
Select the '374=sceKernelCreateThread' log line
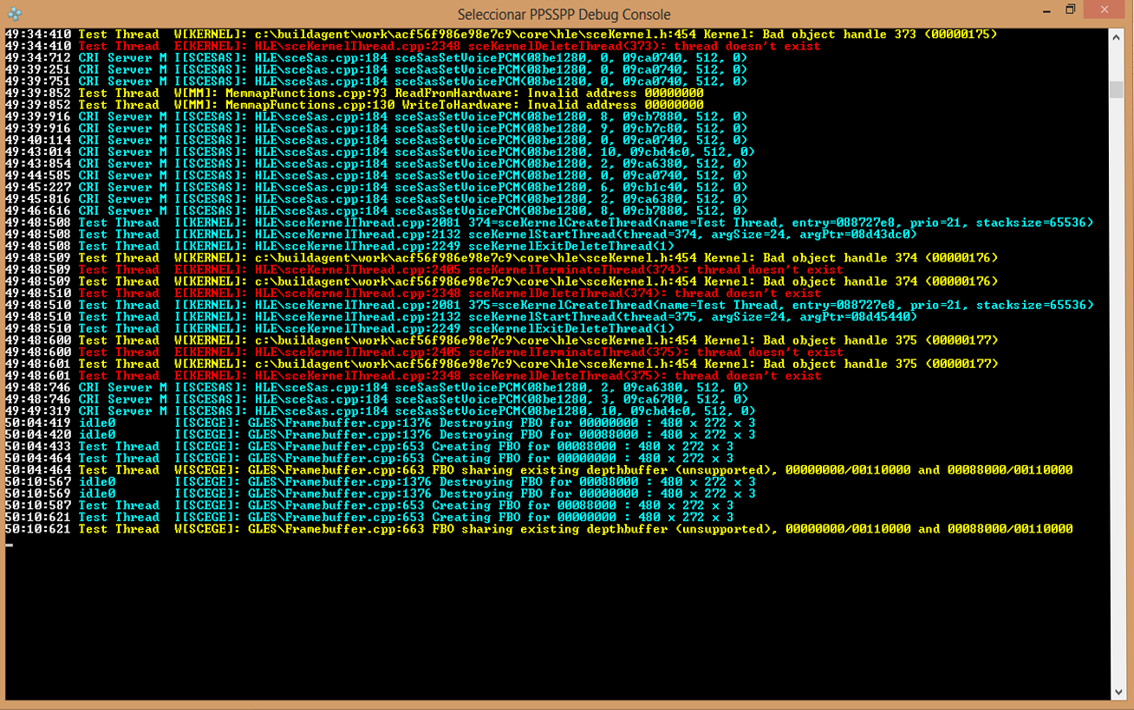coord(549,223)
